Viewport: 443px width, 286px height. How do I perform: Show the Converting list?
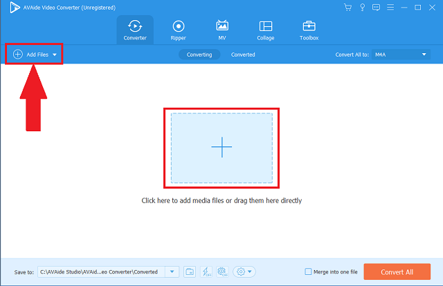click(199, 55)
